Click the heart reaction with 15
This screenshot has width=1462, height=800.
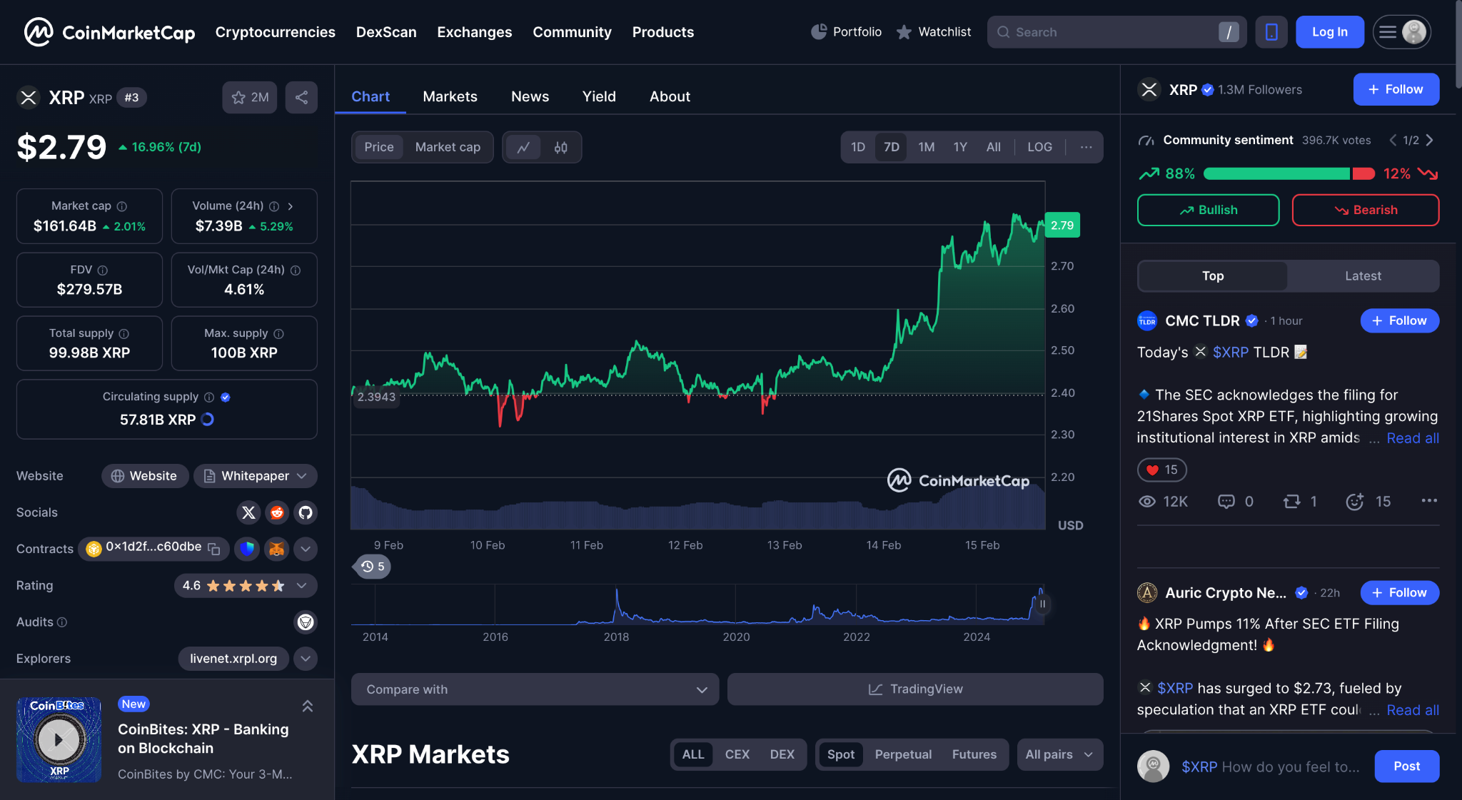[1161, 470]
